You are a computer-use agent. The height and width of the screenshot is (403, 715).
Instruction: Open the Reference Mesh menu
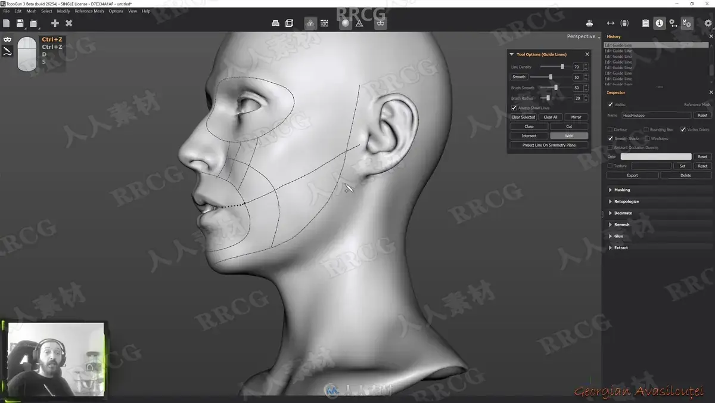click(x=89, y=11)
